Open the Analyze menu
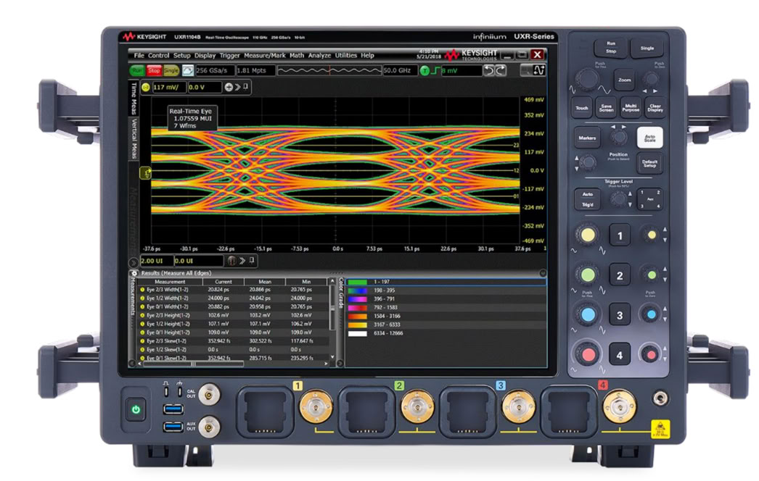The height and width of the screenshot is (481, 759). 319,56
